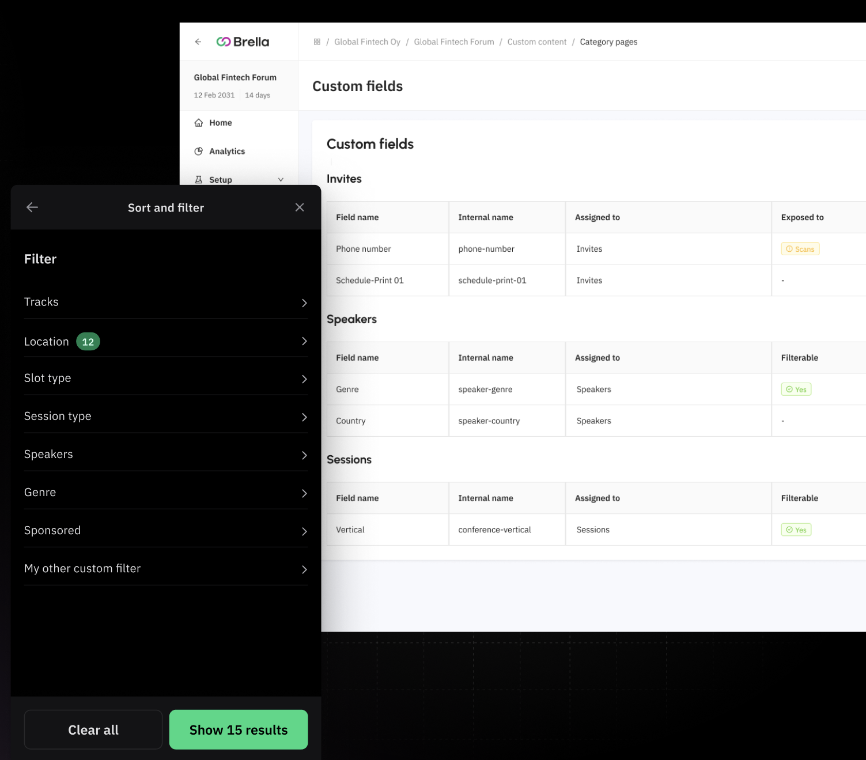The image size is (866, 760).
Task: Expand the Setup menu chevron
Action: [x=281, y=180]
